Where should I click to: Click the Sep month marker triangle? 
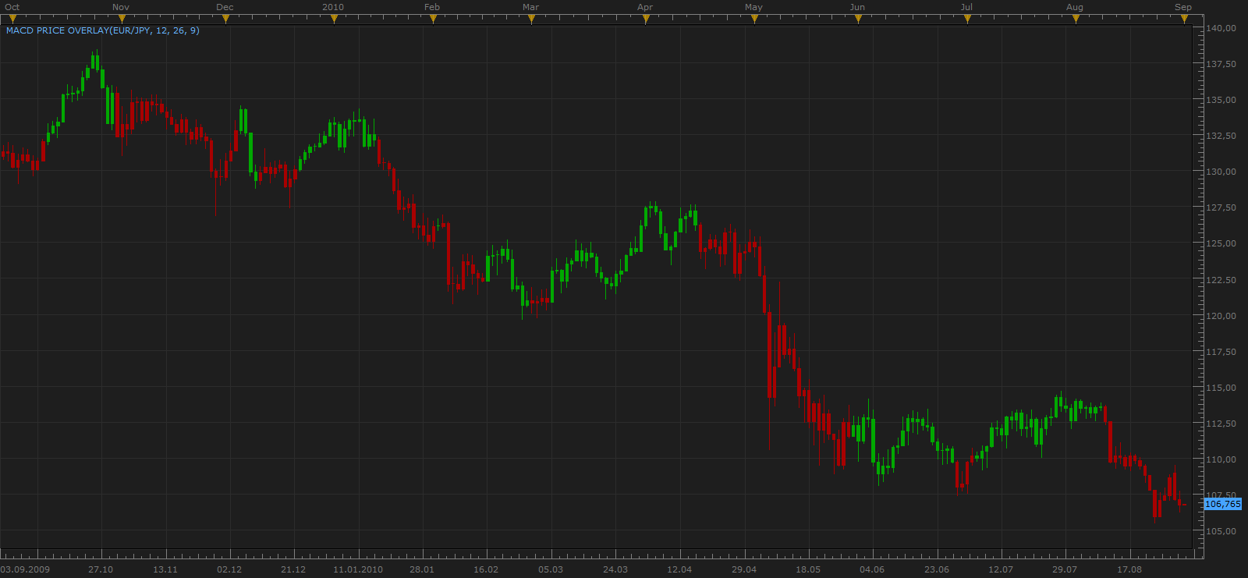click(1184, 20)
